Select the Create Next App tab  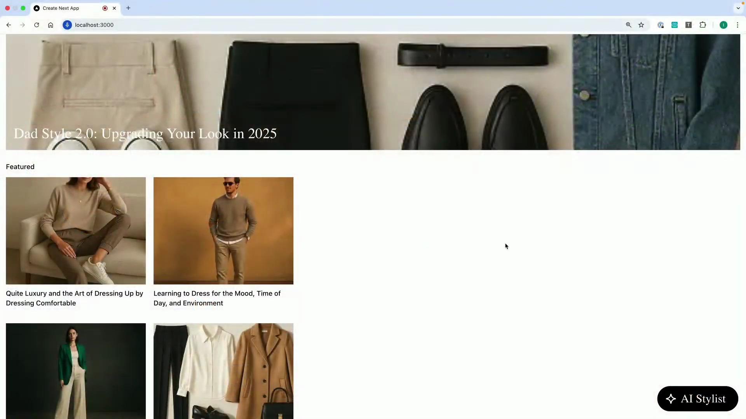click(76, 8)
